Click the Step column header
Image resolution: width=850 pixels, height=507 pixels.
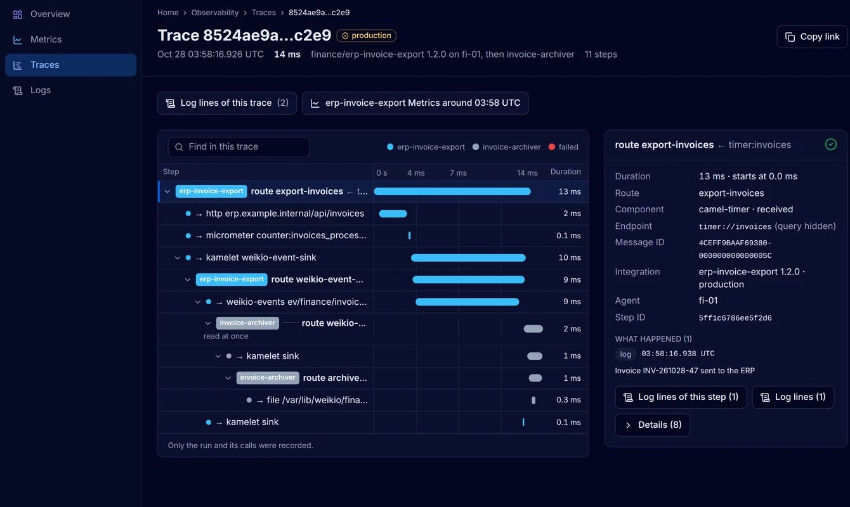171,172
